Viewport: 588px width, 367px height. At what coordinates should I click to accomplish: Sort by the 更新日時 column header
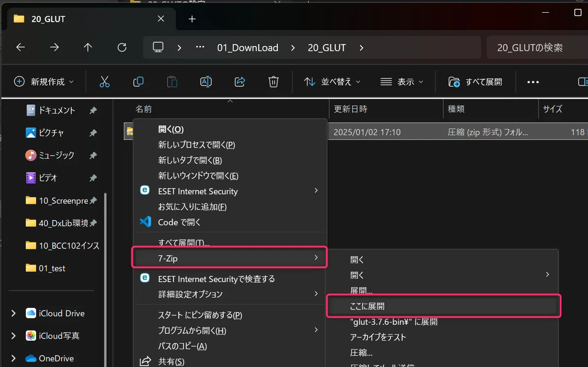click(x=350, y=109)
